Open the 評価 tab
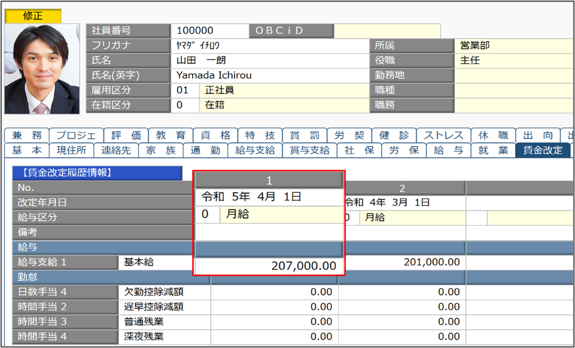 coord(126,135)
